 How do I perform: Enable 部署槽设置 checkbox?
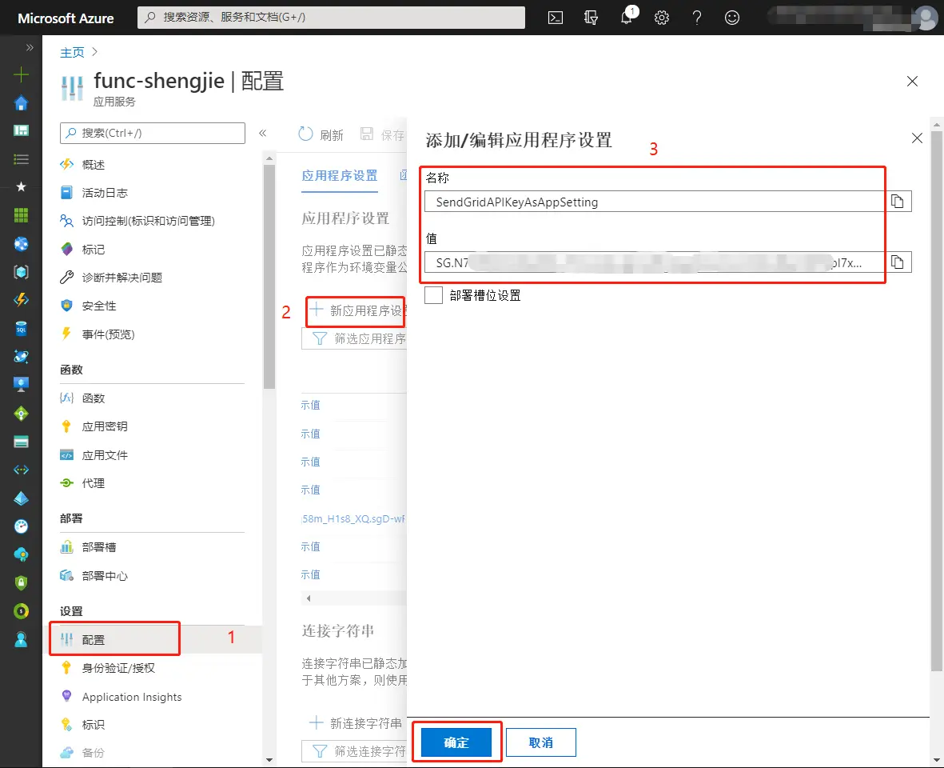click(433, 294)
